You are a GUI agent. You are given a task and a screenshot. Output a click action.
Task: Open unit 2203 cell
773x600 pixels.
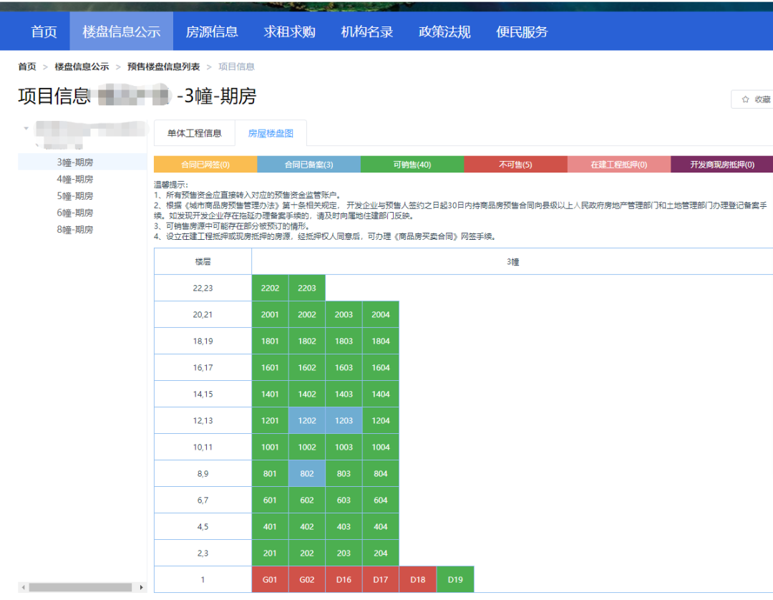coord(306,288)
